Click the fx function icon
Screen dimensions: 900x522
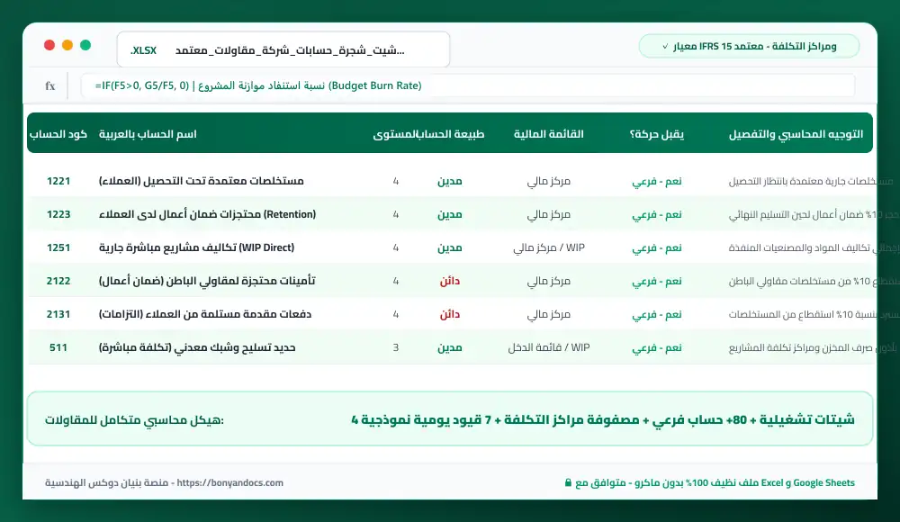[50, 85]
